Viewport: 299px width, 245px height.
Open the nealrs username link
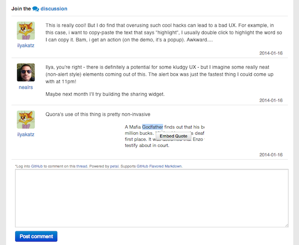click(26, 87)
